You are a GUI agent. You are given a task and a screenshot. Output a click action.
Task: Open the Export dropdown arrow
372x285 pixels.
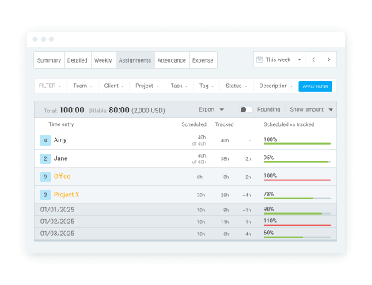coord(222,110)
